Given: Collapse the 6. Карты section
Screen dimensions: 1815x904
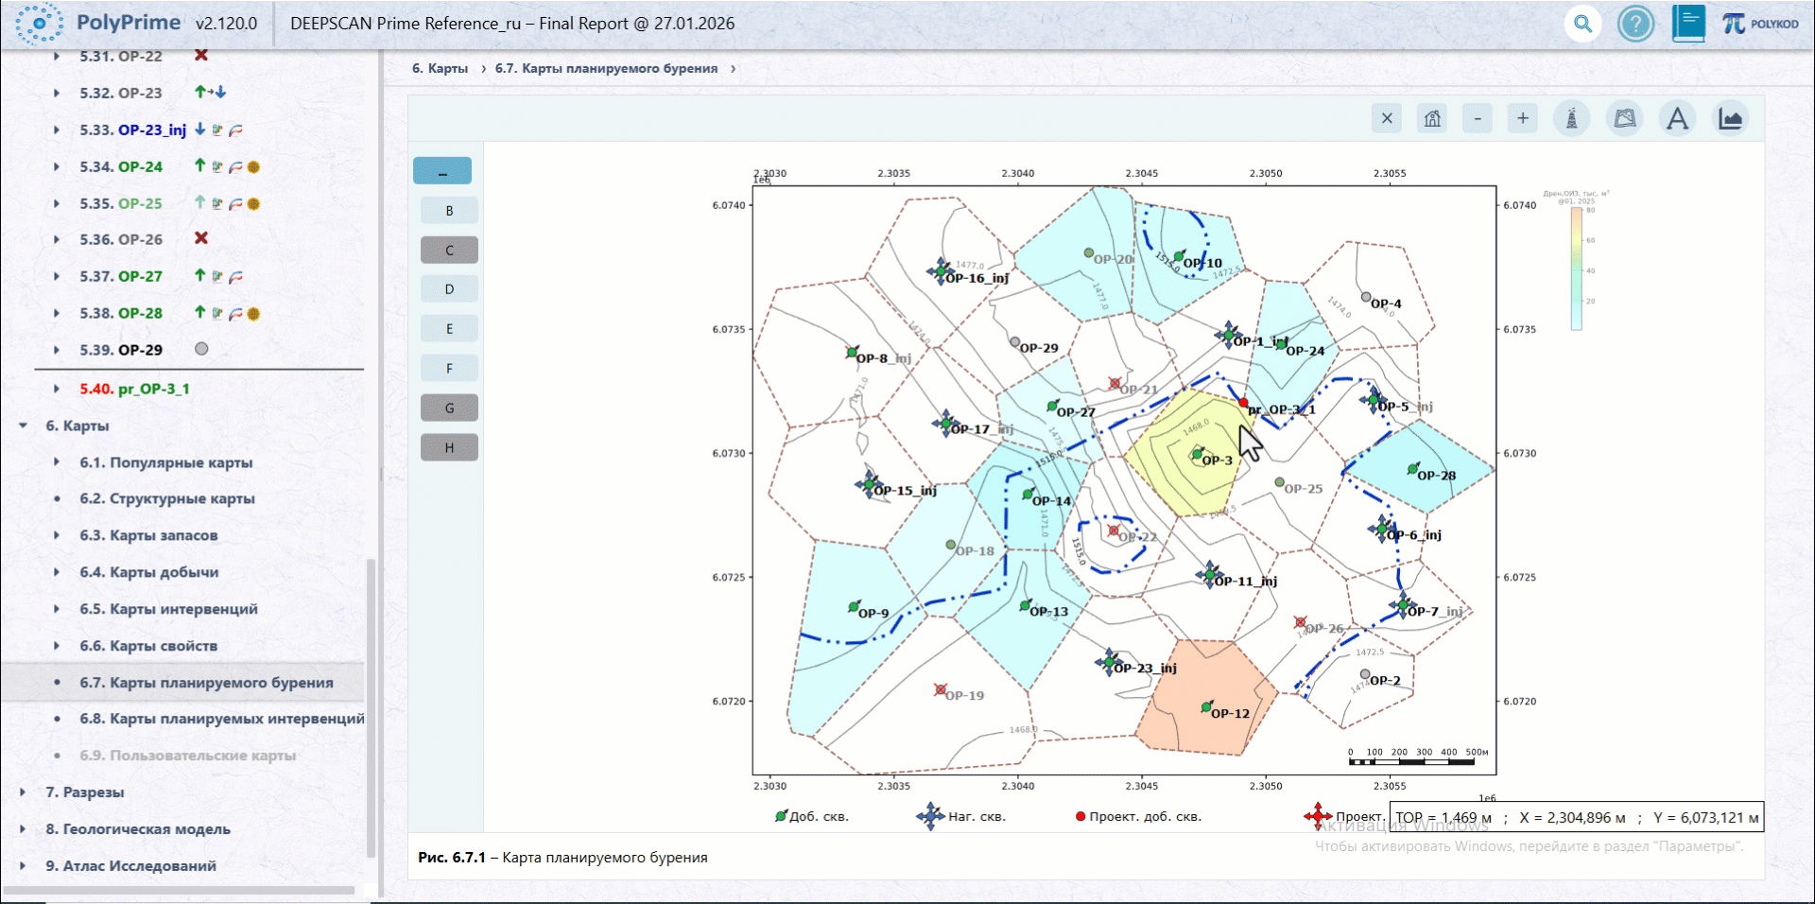Looking at the screenshot, I should tap(23, 426).
